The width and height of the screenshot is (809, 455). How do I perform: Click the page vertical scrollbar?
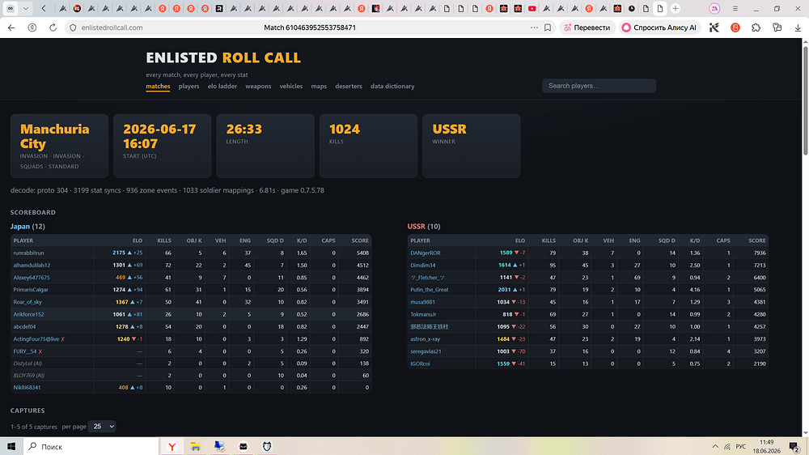(x=805, y=237)
